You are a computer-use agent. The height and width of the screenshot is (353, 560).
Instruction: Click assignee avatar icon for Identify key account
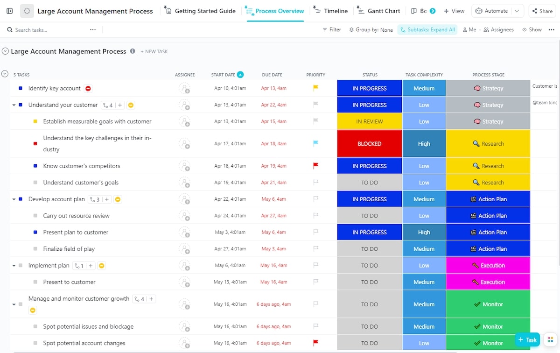[185, 88]
